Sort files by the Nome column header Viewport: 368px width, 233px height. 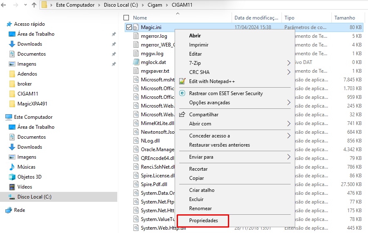click(140, 18)
